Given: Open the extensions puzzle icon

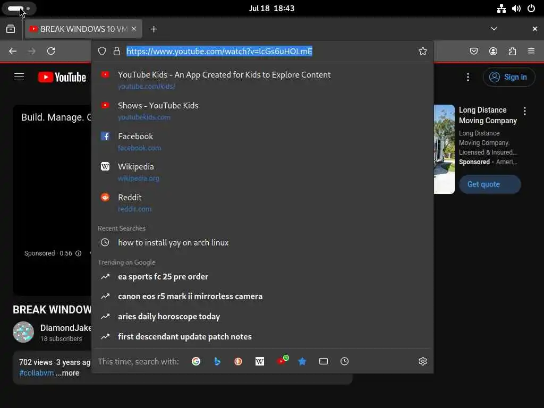Looking at the screenshot, I should [x=512, y=51].
